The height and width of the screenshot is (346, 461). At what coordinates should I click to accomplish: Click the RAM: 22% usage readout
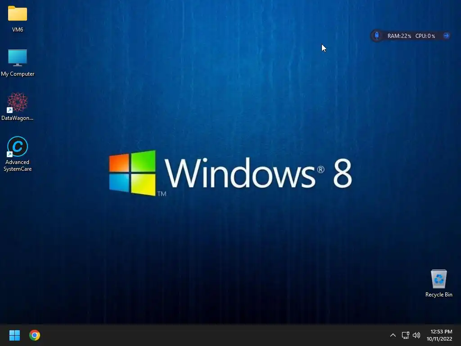point(399,36)
